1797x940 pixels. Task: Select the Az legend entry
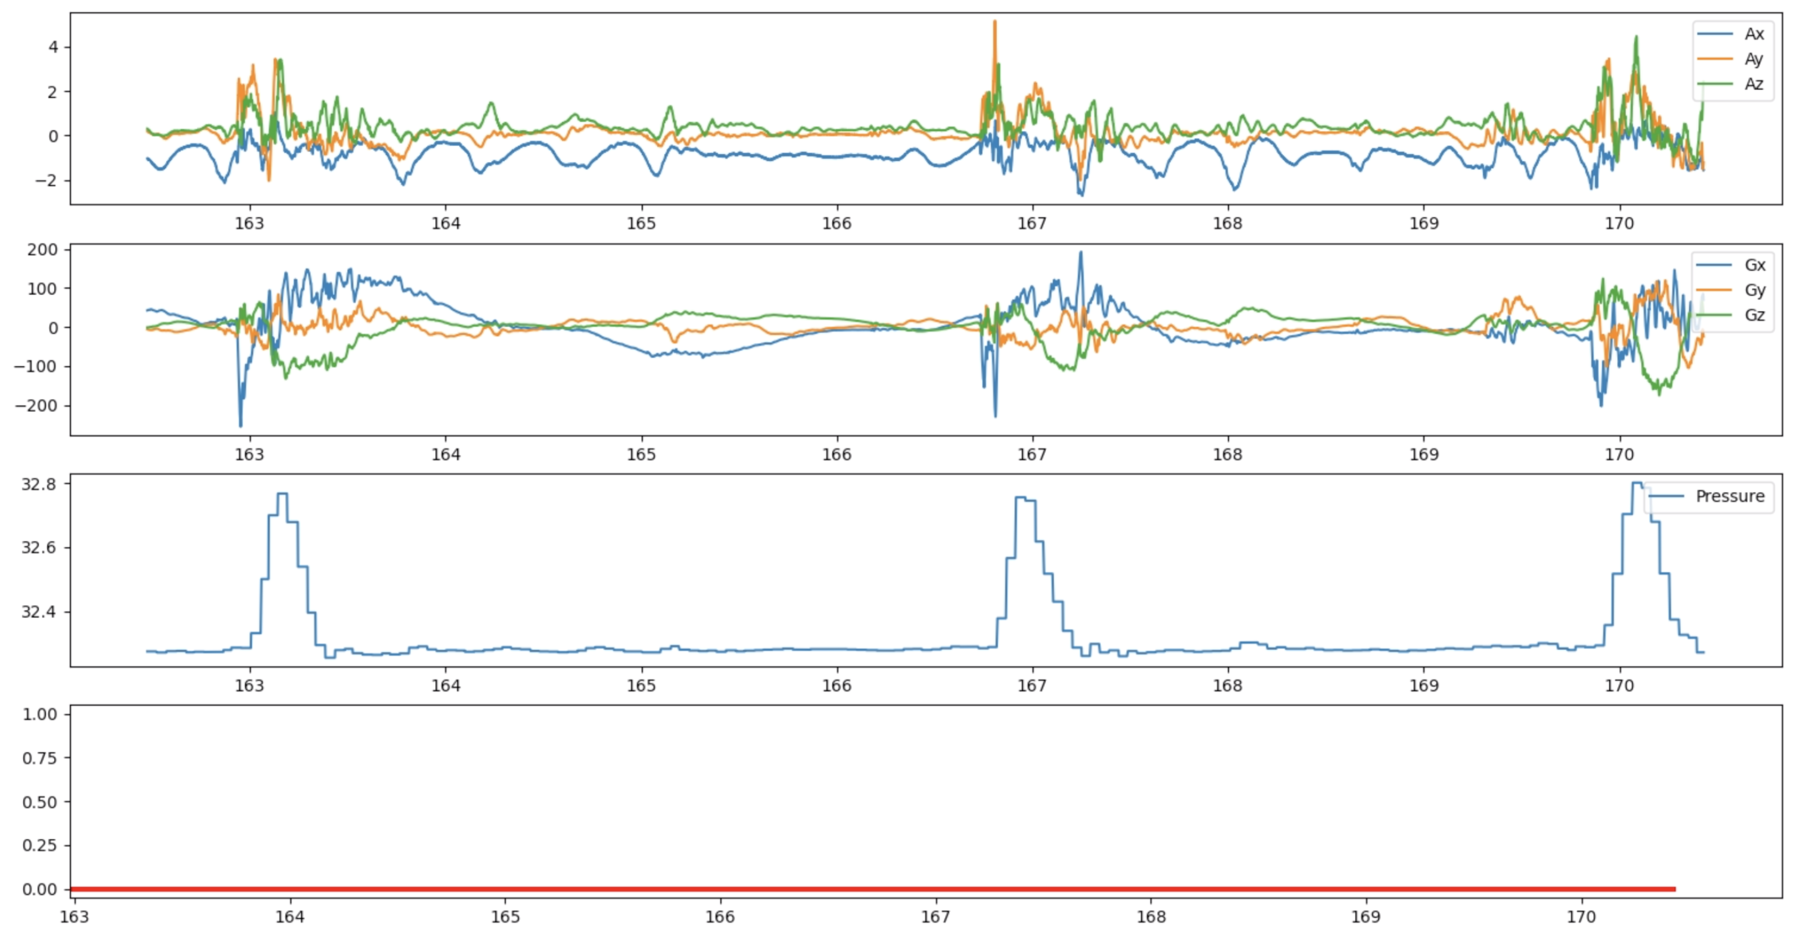(1754, 84)
